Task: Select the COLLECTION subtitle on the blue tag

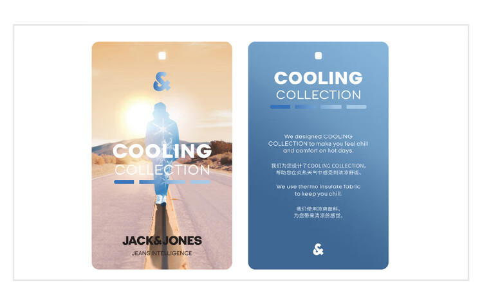Action: point(319,95)
